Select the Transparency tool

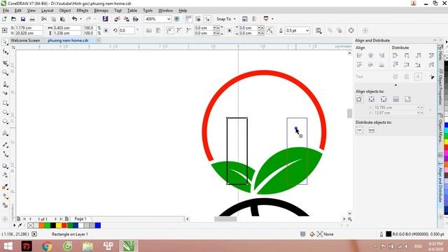(5, 175)
